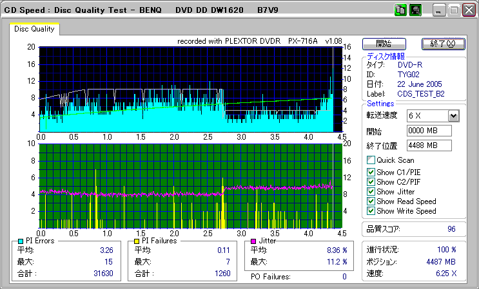Screen dimensions: 479x289
Task: Click the 0000 MB start position field
Action: pyautogui.click(x=429, y=131)
